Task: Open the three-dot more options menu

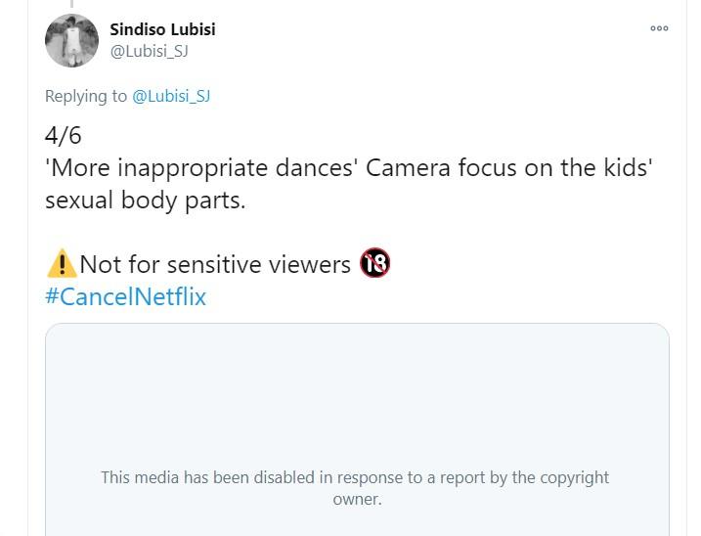Action: pos(659,28)
